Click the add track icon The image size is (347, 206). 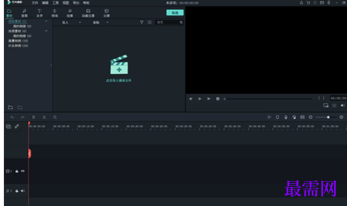coord(8,126)
